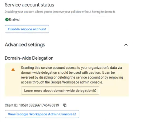151x122 pixels.
Task: Click the domain-wide delegation caution paragraph
Action: click(72, 75)
